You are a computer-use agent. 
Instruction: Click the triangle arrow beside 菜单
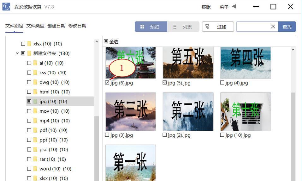pyautogui.click(x=234, y=6)
